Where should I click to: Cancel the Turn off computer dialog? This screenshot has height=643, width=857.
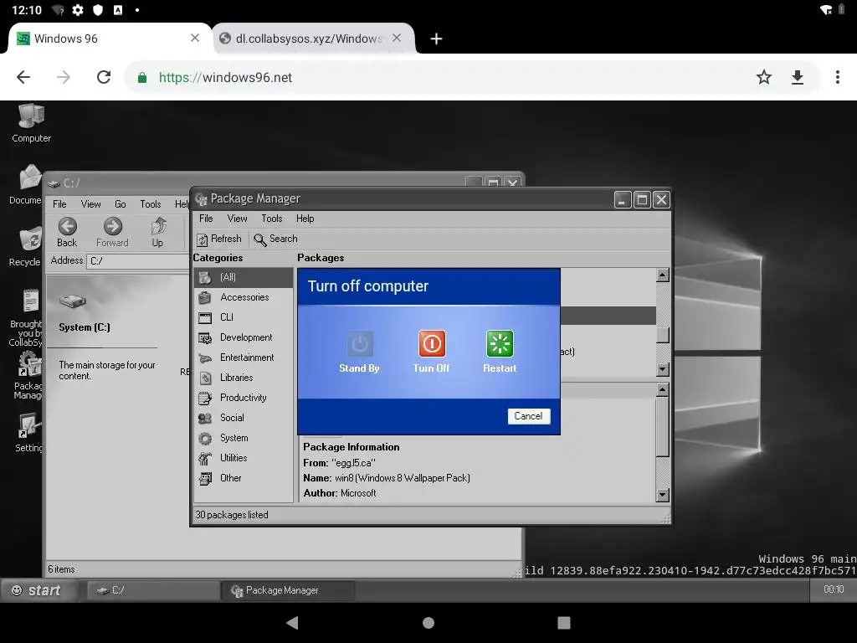point(529,416)
